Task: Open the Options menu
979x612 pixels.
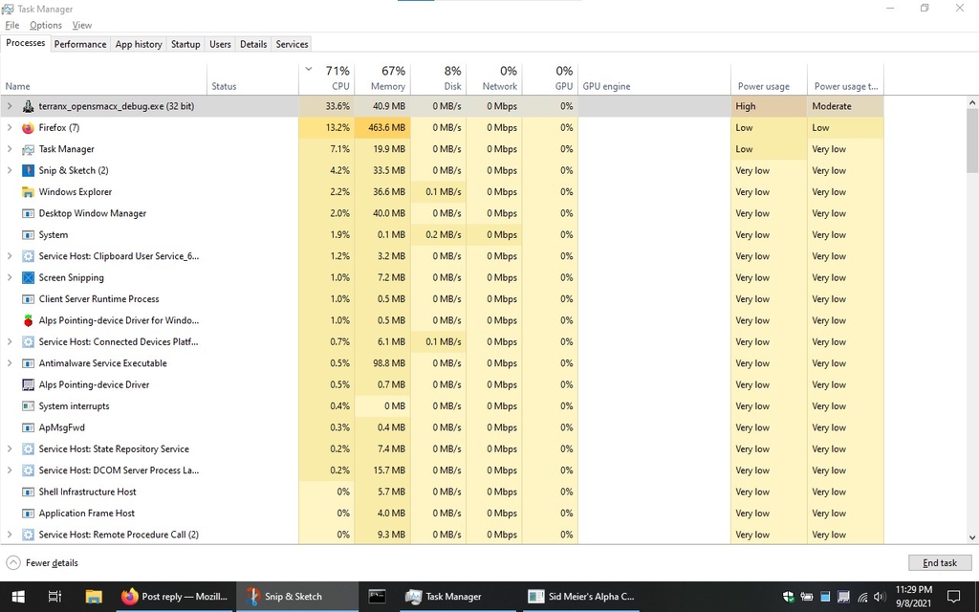Action: pos(45,25)
